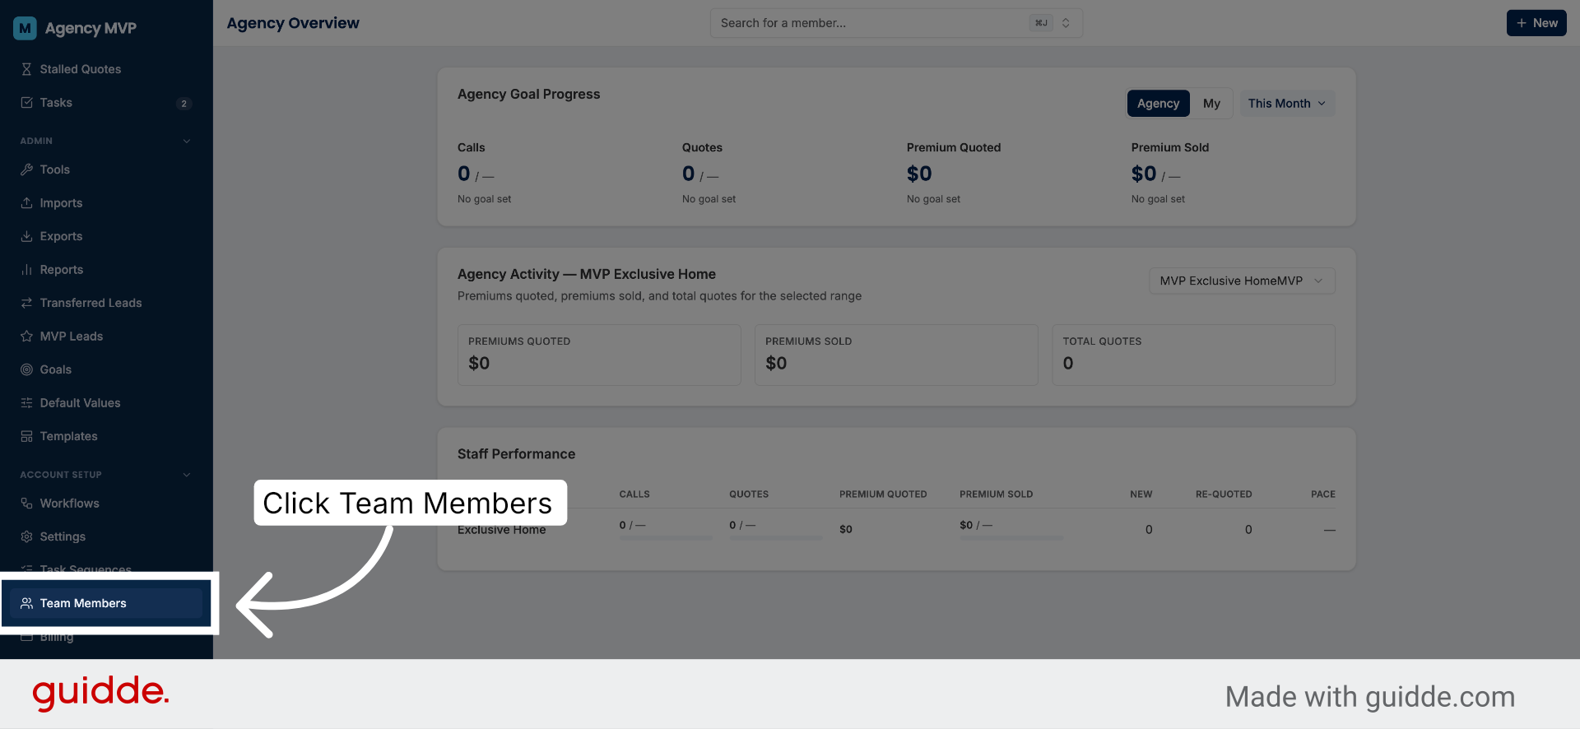
Task: Click the Goals target icon
Action: (26, 369)
